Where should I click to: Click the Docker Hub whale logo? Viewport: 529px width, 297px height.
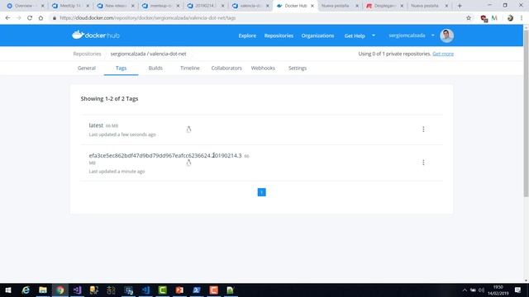pos(96,35)
